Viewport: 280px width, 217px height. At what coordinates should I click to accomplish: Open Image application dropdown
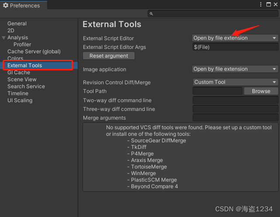pyautogui.click(x=235, y=69)
